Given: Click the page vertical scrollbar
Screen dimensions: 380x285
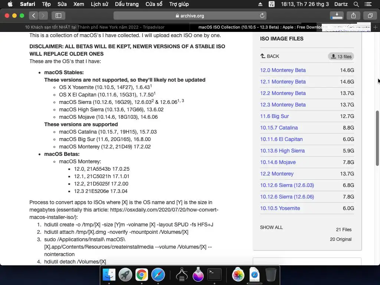Looking at the screenshot, I should tap(377, 138).
